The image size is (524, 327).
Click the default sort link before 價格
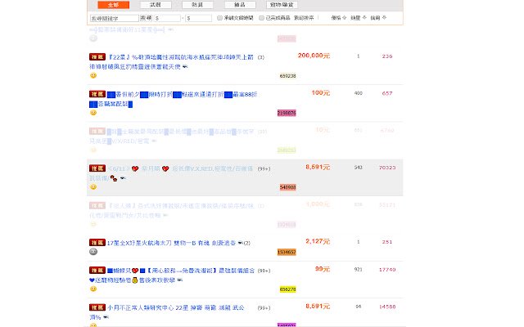click(x=304, y=18)
